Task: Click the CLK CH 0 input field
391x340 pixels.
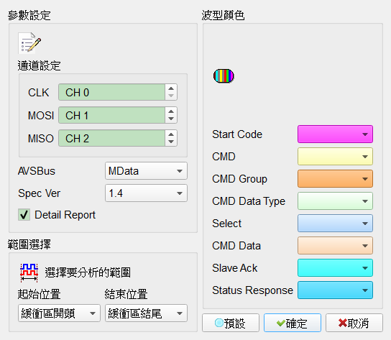Action: [111, 92]
